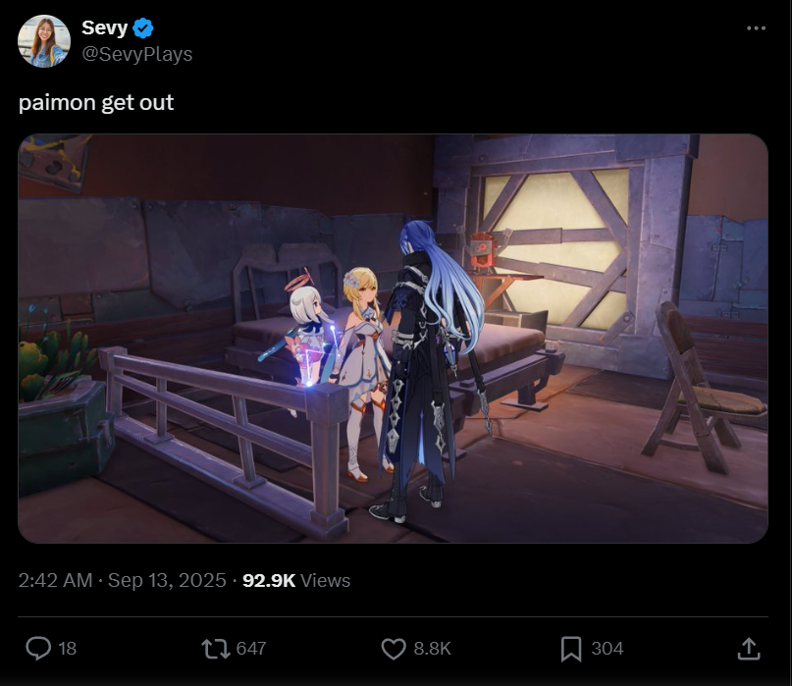Open the 92.9K Views analytics
Screen dimensions: 792x686
pyautogui.click(x=296, y=580)
